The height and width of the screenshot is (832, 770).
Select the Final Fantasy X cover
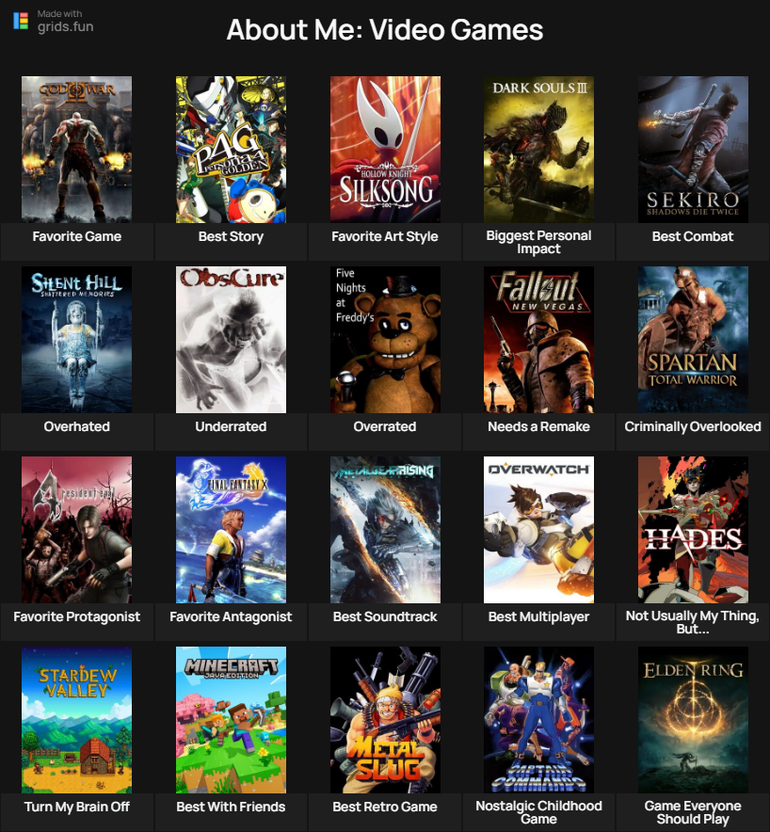tap(231, 530)
